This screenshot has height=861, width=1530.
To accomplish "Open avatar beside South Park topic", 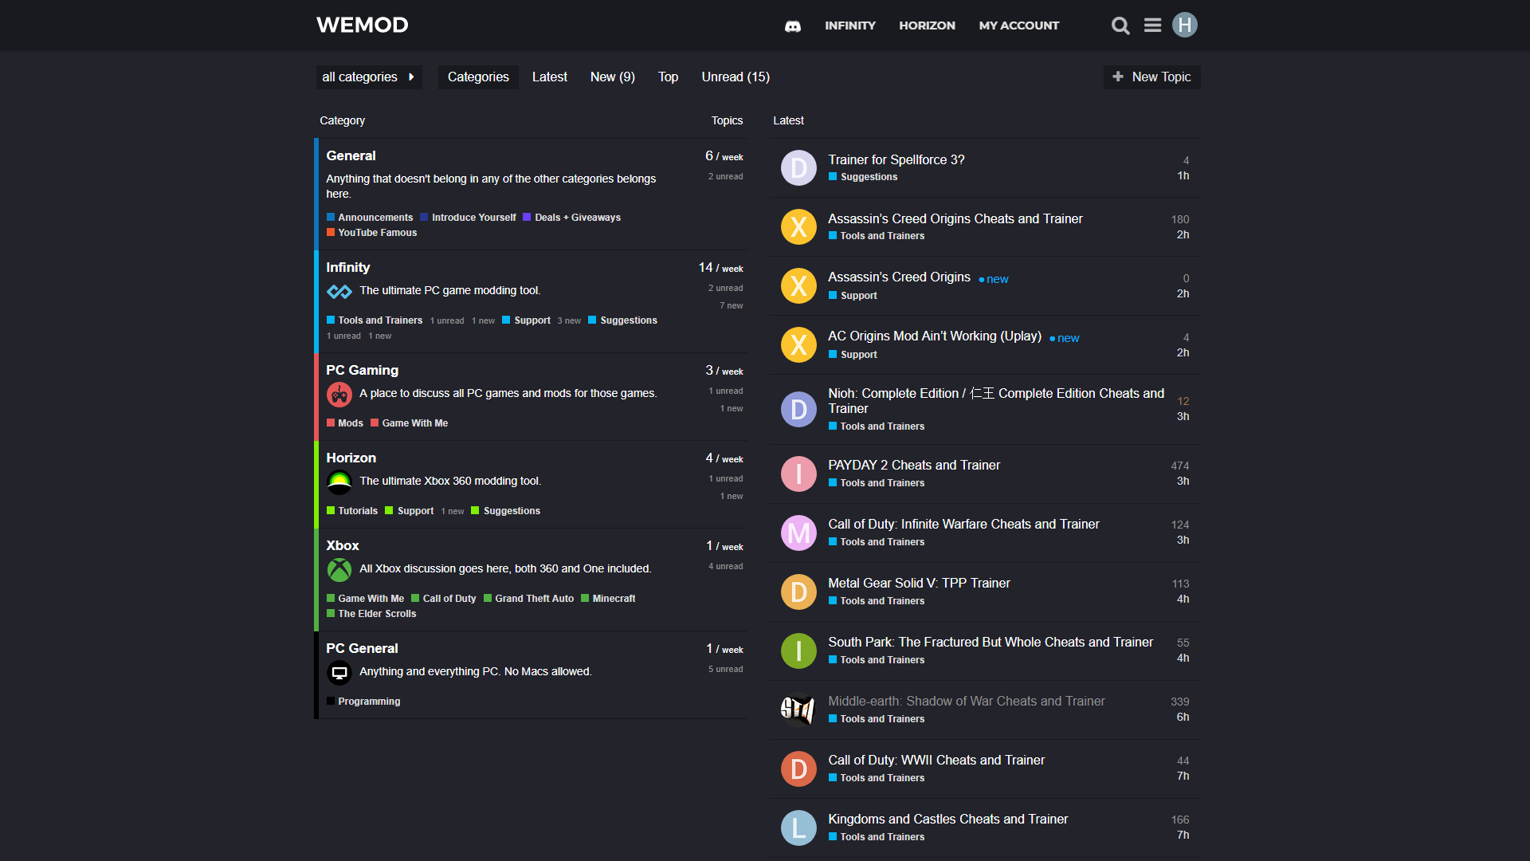I will (x=798, y=651).
